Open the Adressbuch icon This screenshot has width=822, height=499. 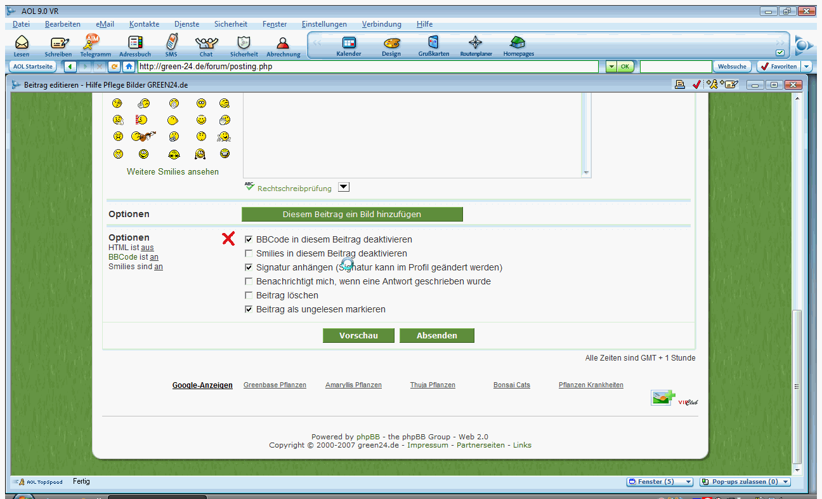[x=135, y=43]
